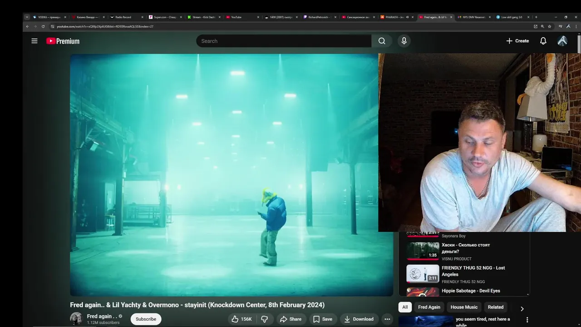Click the Sayonara Boy playlist entry
This screenshot has width=581, height=327.
(453, 236)
